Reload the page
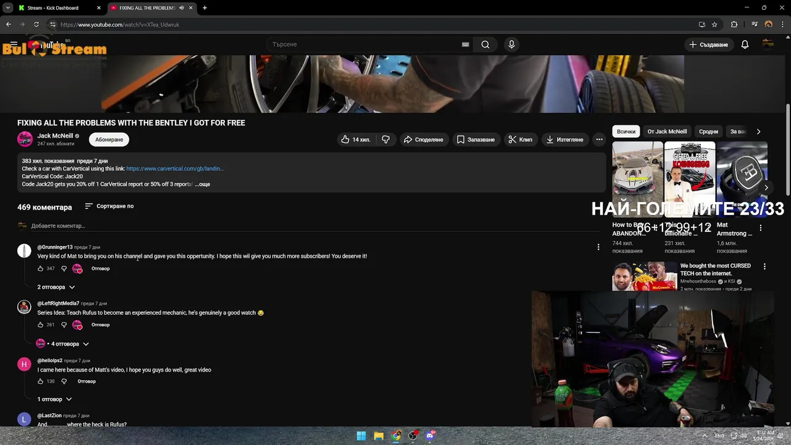 (36, 25)
